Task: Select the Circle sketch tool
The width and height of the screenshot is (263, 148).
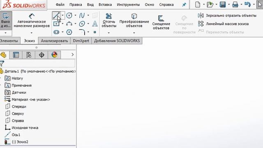Action: 69,16
